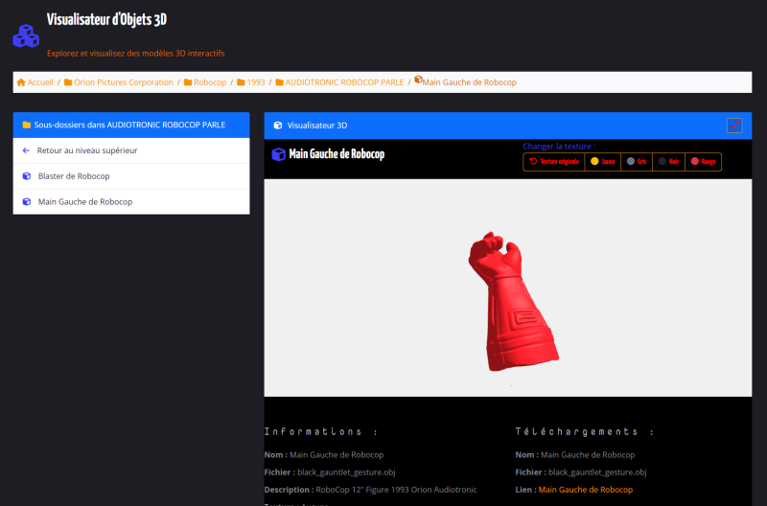Click the folder icon before Orion Pictures Corporation

[x=68, y=82]
